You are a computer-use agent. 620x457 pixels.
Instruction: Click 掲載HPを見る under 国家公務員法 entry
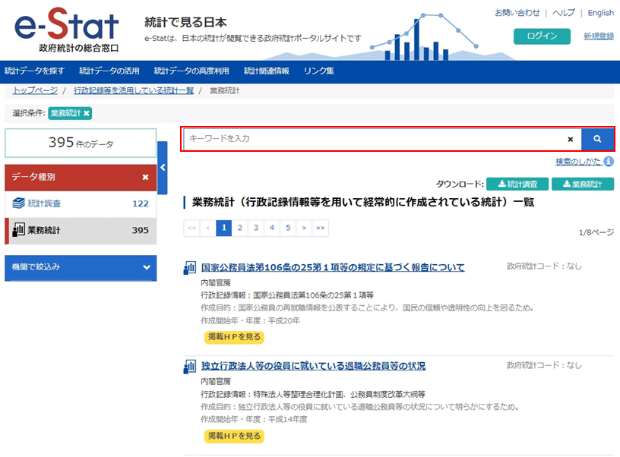(x=234, y=337)
